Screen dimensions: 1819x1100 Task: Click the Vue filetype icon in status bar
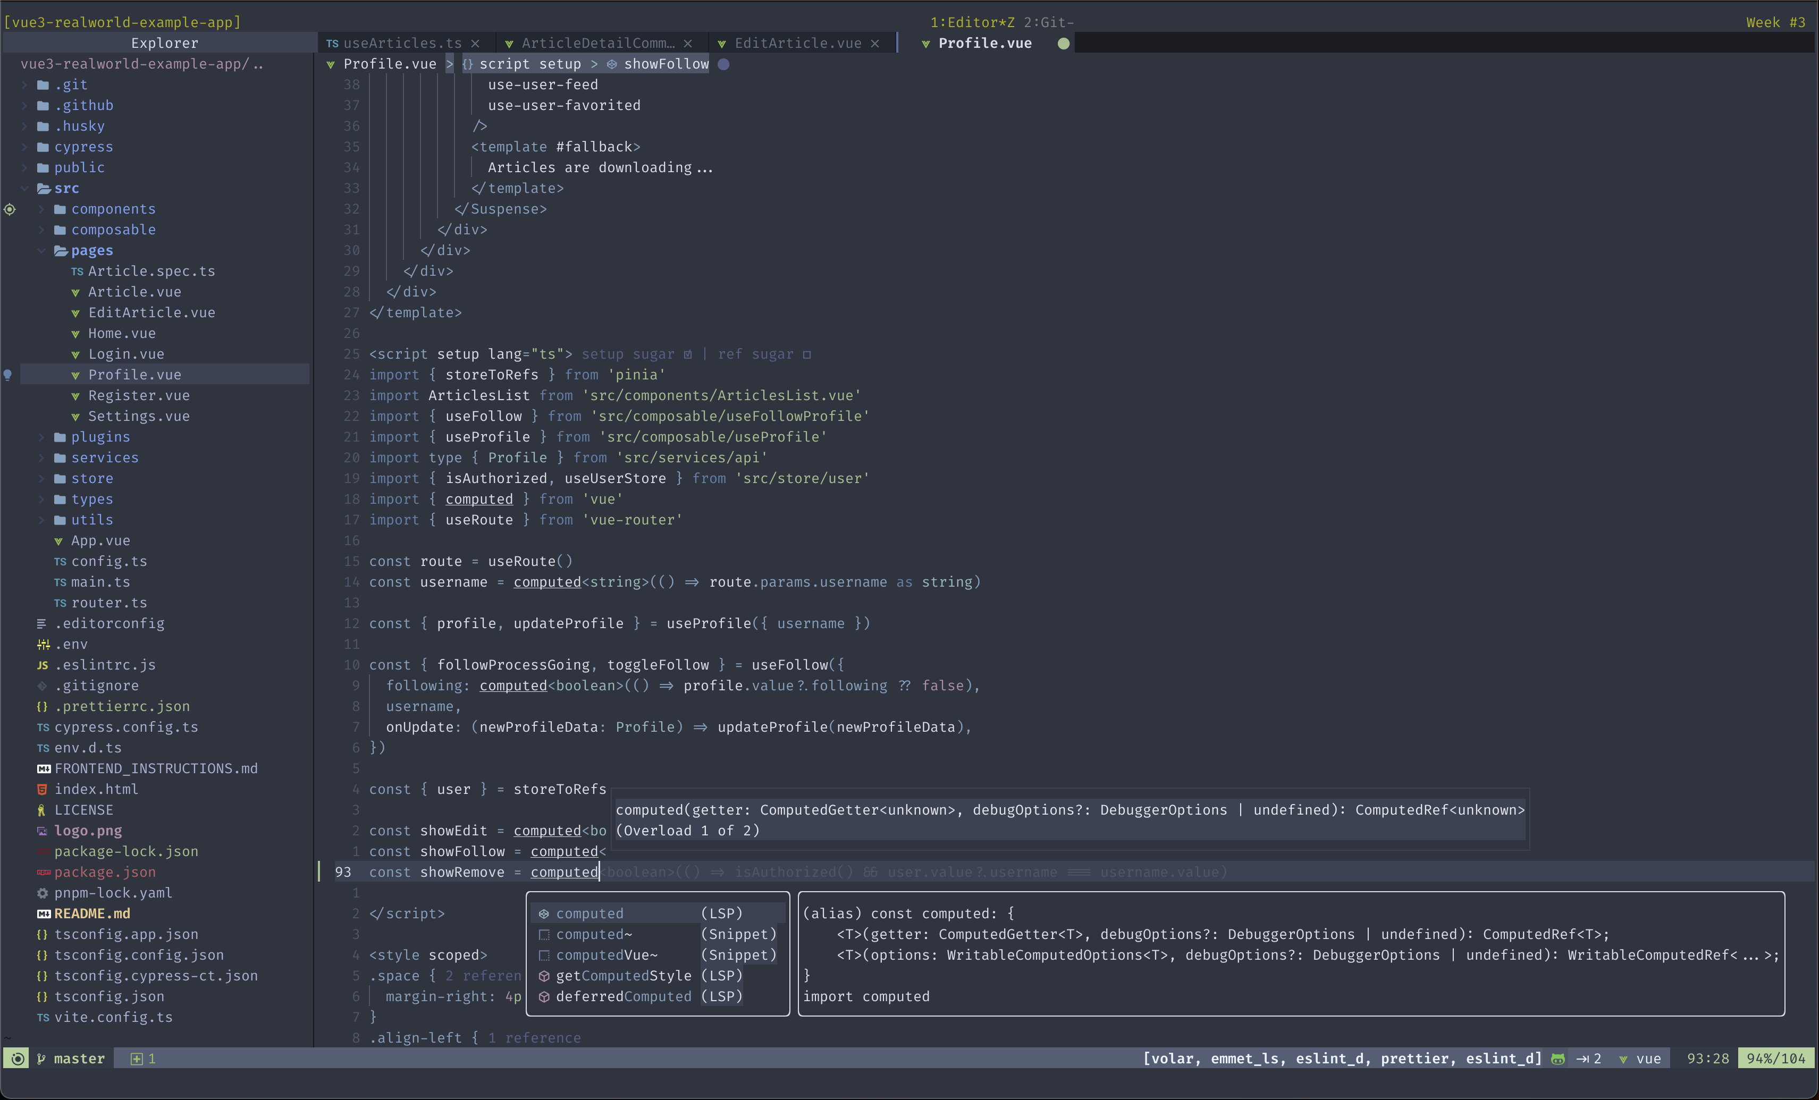click(1623, 1058)
